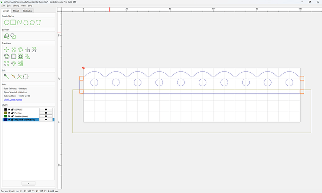322x193 pixels.
Task: Select the Curve vector tool
Action: tap(26, 22)
